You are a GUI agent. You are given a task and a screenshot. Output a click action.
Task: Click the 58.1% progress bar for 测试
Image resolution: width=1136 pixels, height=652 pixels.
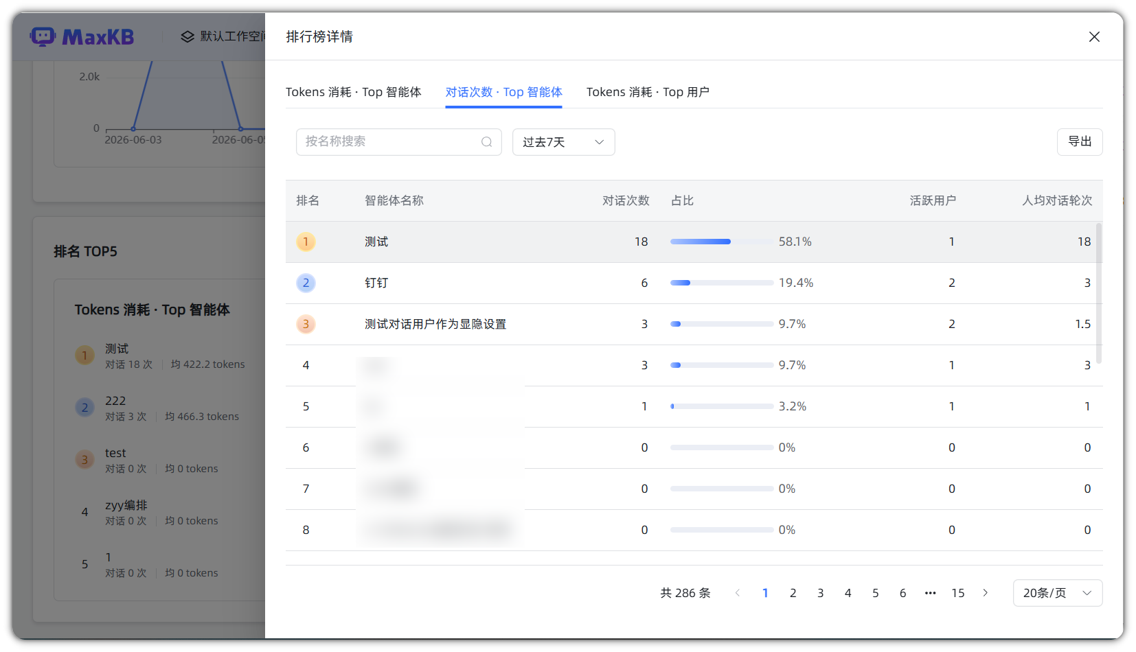[x=721, y=242]
